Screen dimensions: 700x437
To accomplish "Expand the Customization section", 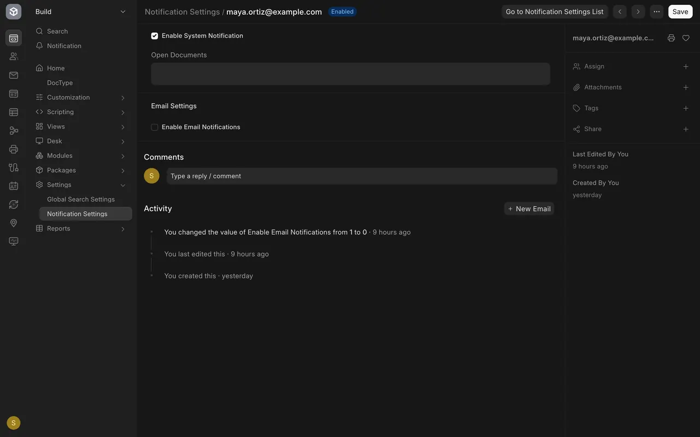I will tap(123, 98).
